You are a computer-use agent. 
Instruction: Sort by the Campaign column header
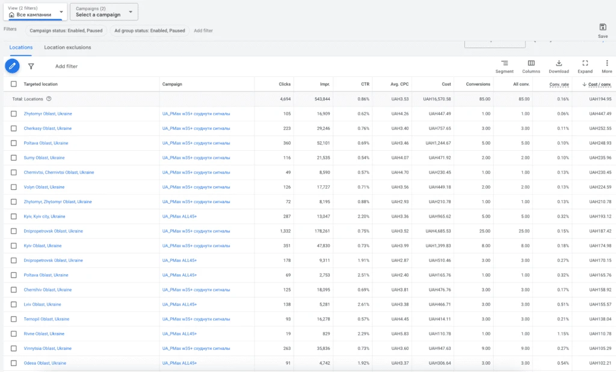coord(172,84)
